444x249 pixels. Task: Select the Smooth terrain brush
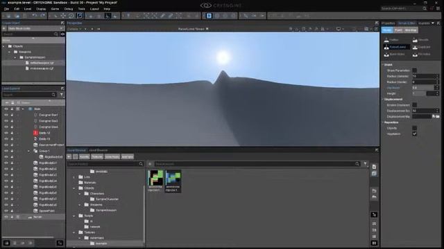pyautogui.click(x=424, y=40)
